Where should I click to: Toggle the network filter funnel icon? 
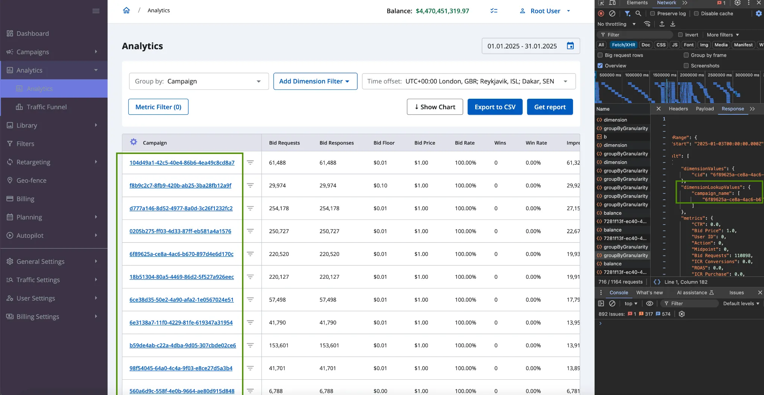pyautogui.click(x=627, y=13)
